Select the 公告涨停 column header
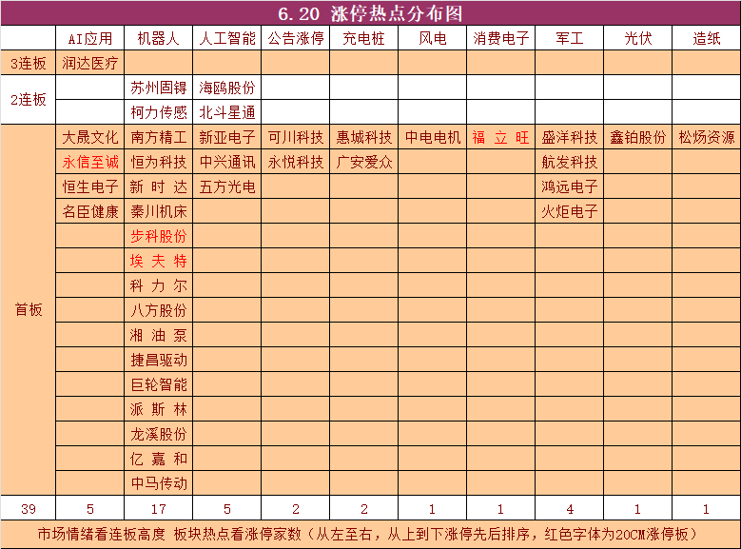 (296, 38)
